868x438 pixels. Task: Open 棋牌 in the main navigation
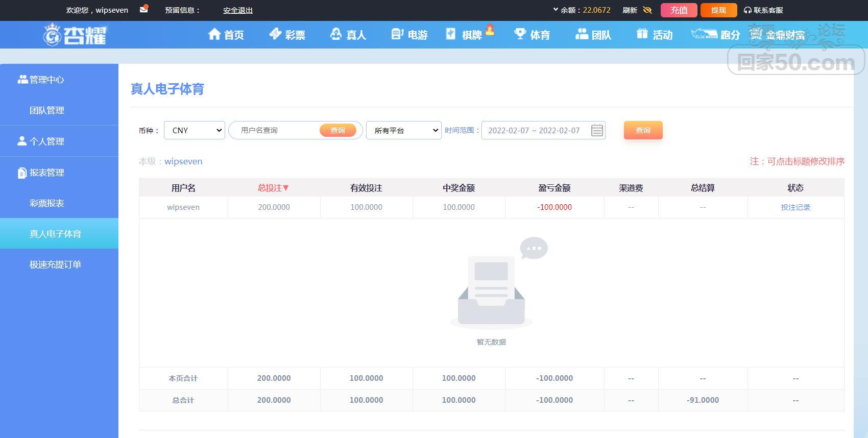click(x=472, y=35)
